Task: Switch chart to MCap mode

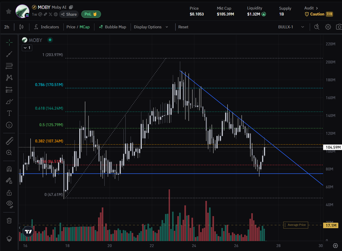Action: pos(84,27)
